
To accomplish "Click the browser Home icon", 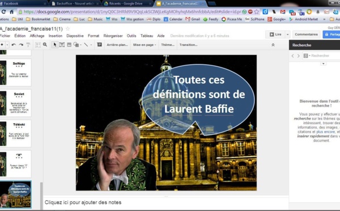I will click(x=12, y=11).
